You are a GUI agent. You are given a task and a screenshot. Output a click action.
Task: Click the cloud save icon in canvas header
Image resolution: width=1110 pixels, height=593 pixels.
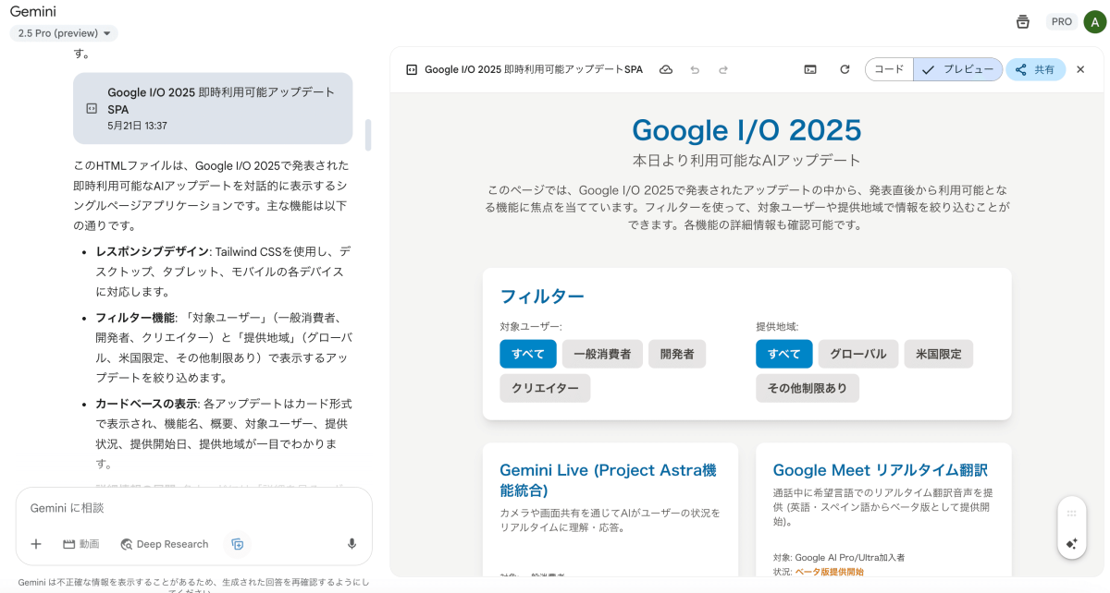pos(665,69)
